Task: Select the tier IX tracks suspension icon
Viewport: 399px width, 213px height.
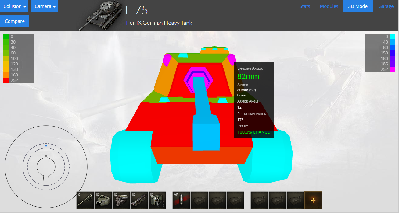Action: click(x=139, y=200)
